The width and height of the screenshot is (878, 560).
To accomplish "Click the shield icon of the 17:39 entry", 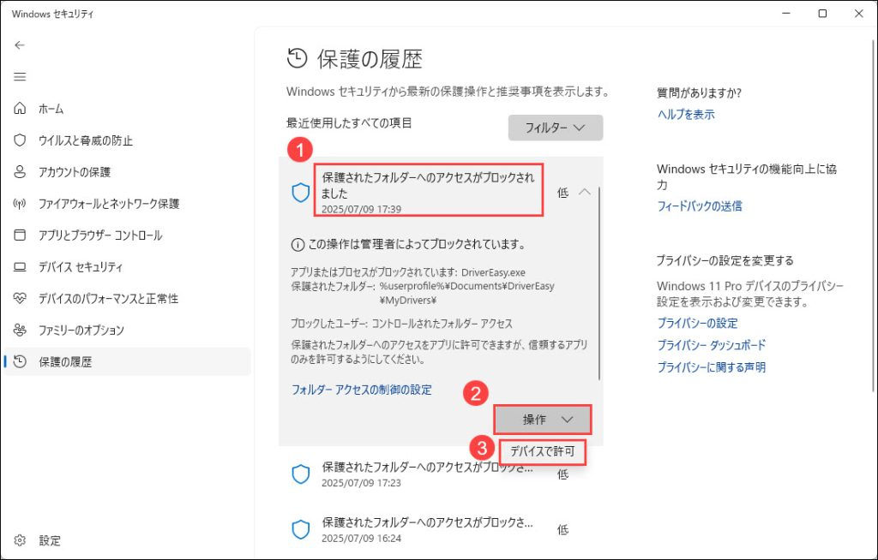I will tap(301, 193).
